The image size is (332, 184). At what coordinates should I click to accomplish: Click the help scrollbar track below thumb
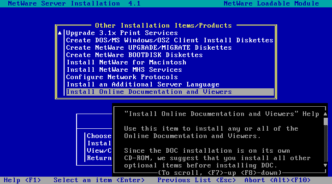(x=326, y=144)
